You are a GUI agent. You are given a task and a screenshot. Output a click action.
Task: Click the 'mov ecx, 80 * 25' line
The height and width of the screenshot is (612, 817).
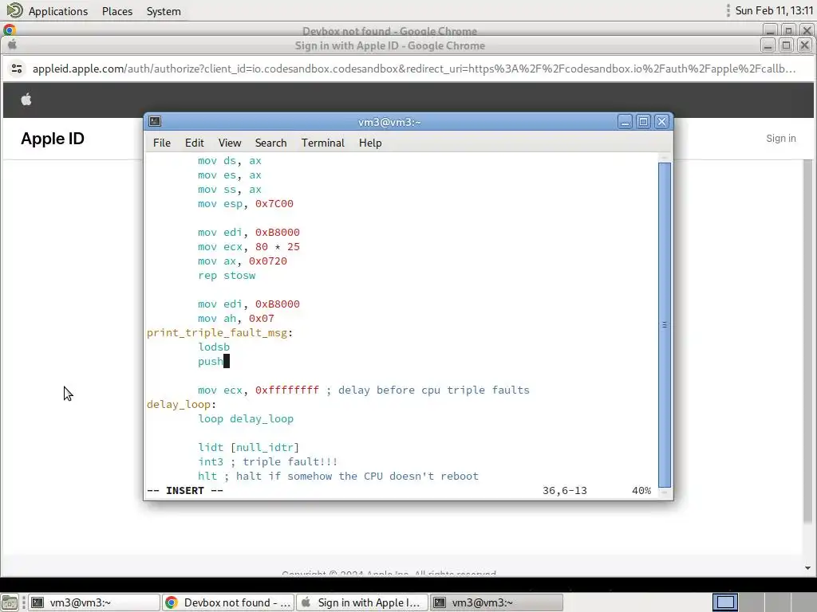[x=249, y=247]
